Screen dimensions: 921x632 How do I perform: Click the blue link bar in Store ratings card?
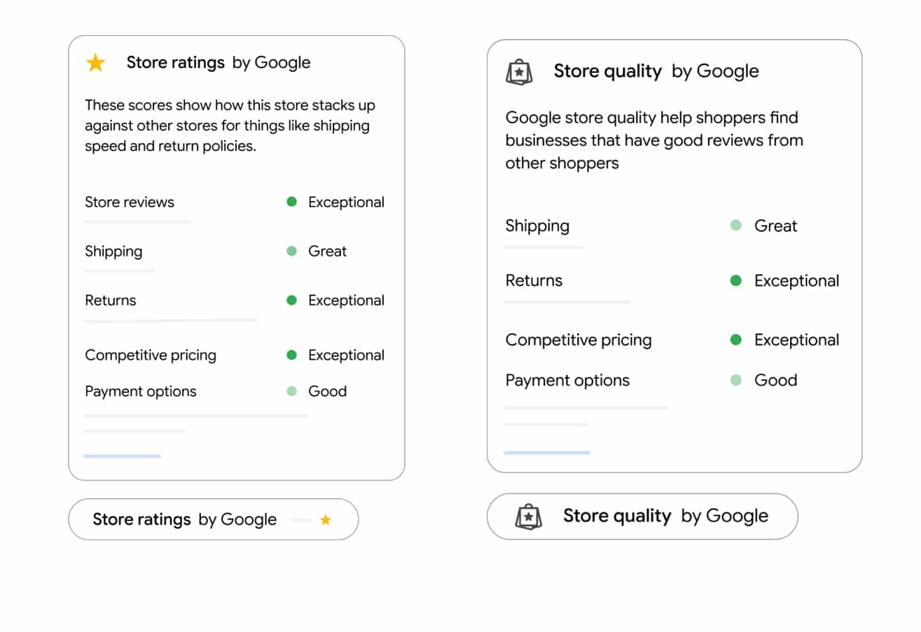click(123, 456)
